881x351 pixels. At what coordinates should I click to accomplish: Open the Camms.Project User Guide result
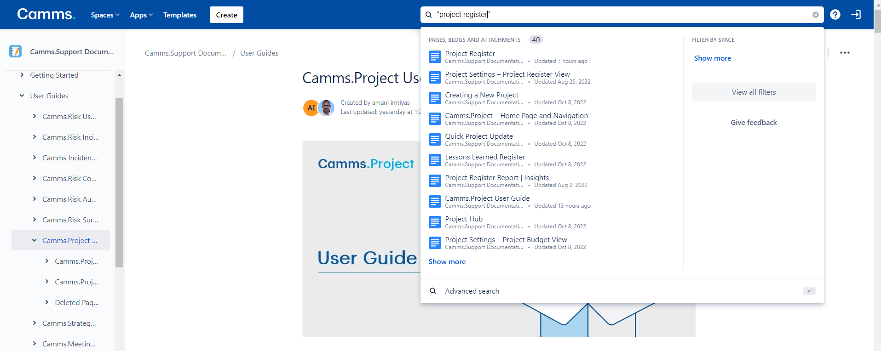click(487, 198)
